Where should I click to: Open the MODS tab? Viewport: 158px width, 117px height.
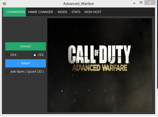(x=63, y=12)
